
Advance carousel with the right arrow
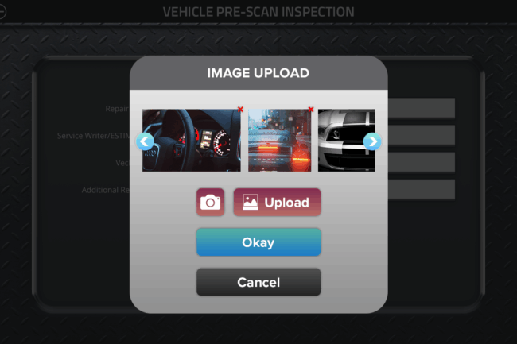tap(372, 141)
